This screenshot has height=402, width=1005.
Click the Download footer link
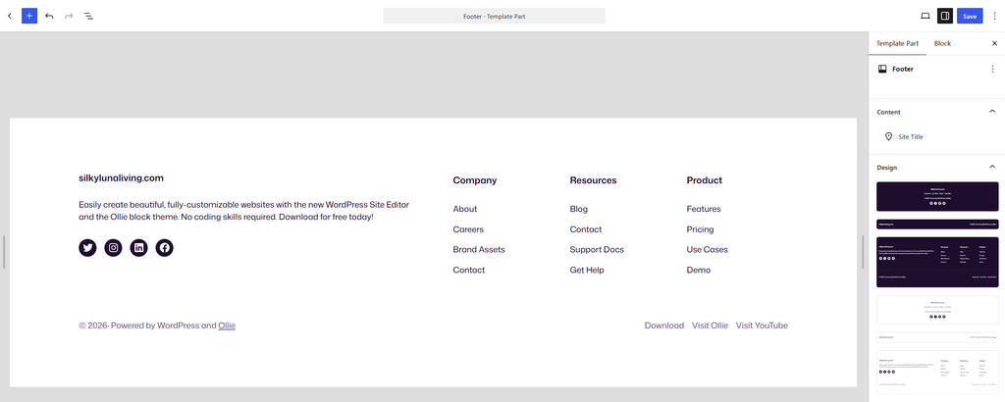coord(664,326)
